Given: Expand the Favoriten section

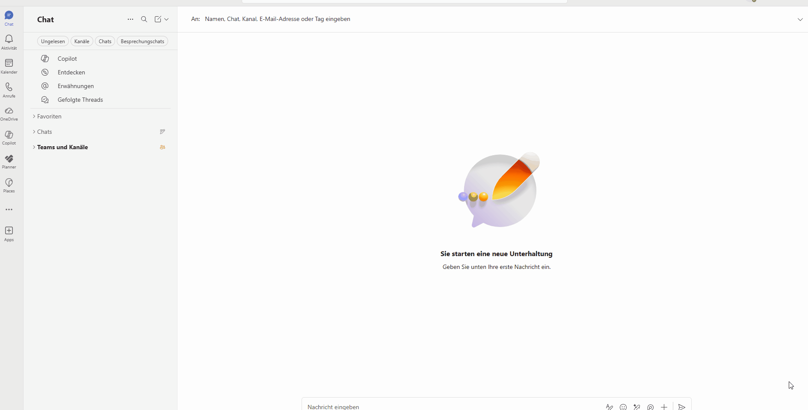Looking at the screenshot, I should click(x=49, y=116).
